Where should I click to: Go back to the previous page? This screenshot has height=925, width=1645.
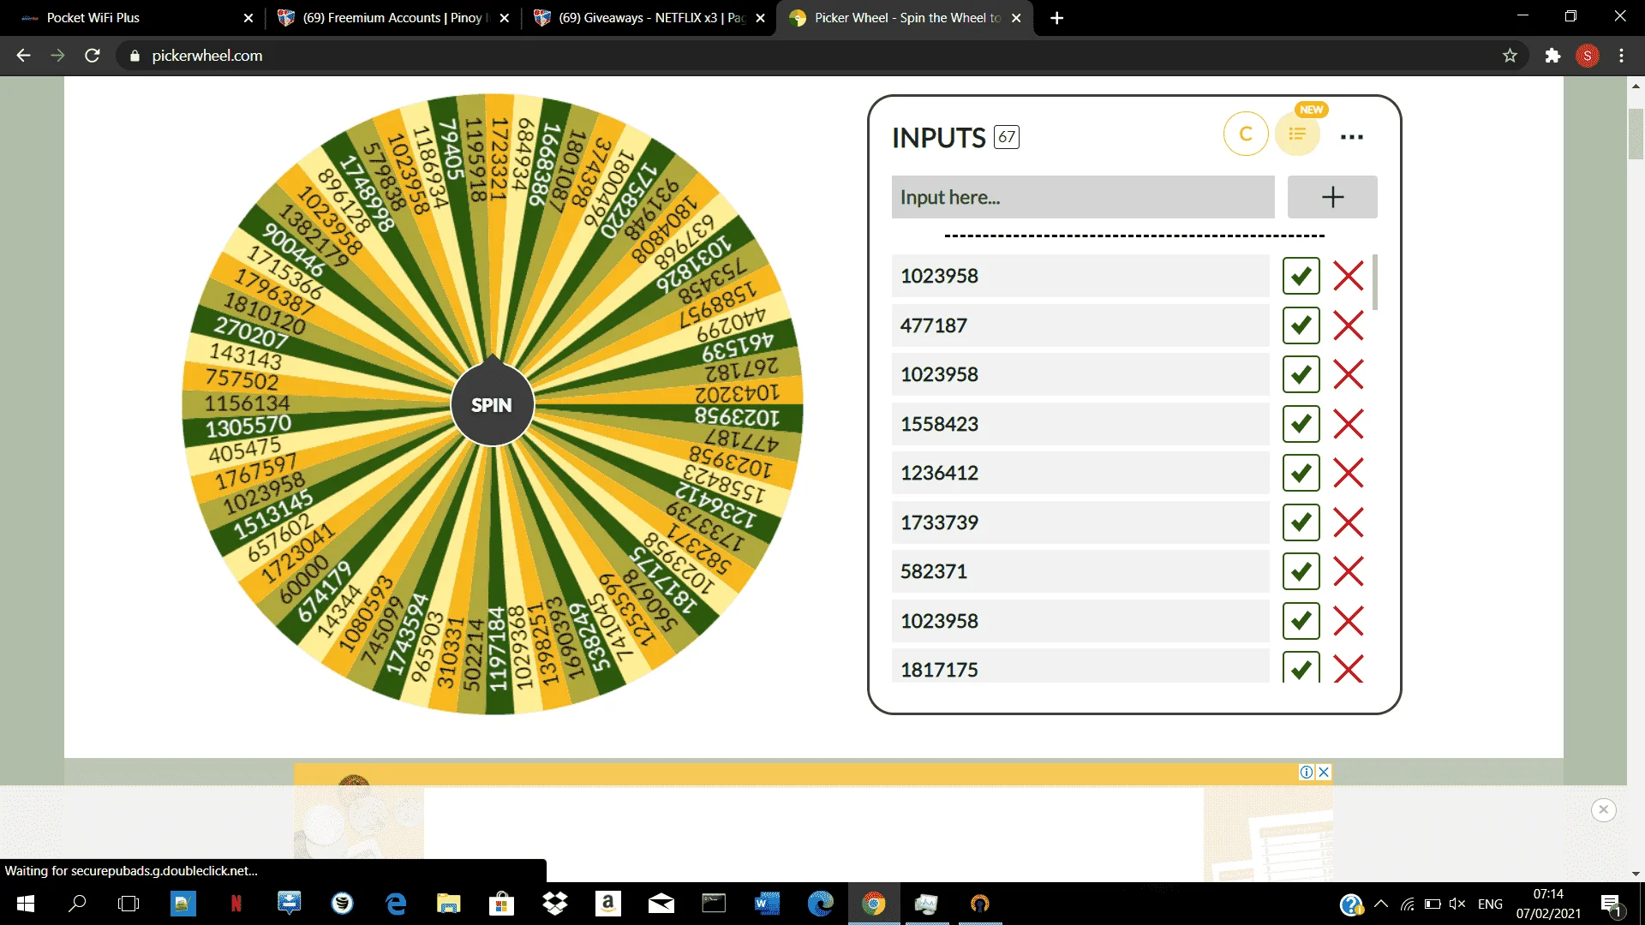[23, 56]
